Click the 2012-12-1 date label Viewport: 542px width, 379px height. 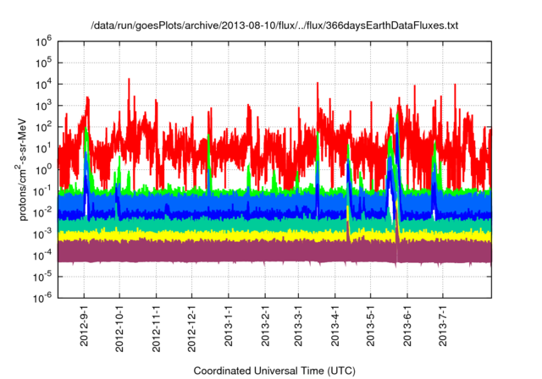point(191,328)
